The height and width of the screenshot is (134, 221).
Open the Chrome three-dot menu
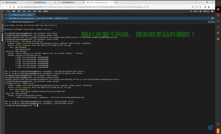[212, 7]
